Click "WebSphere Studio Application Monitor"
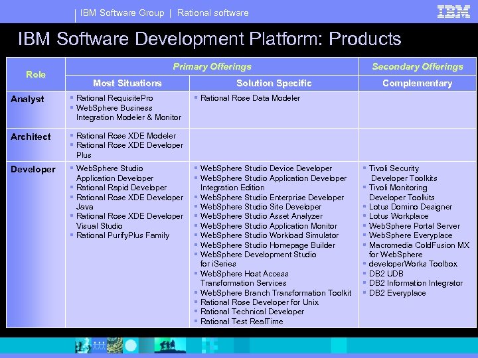The width and height of the screenshot is (478, 358). (269, 226)
